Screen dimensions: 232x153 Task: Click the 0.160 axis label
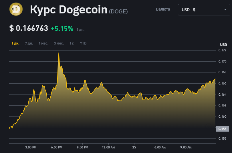(222, 117)
